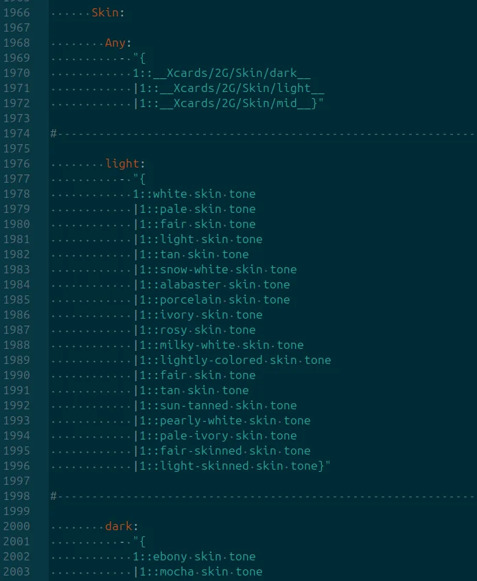Click the 'white skin tone' entry
The width and height of the screenshot is (477, 581).
194,194
